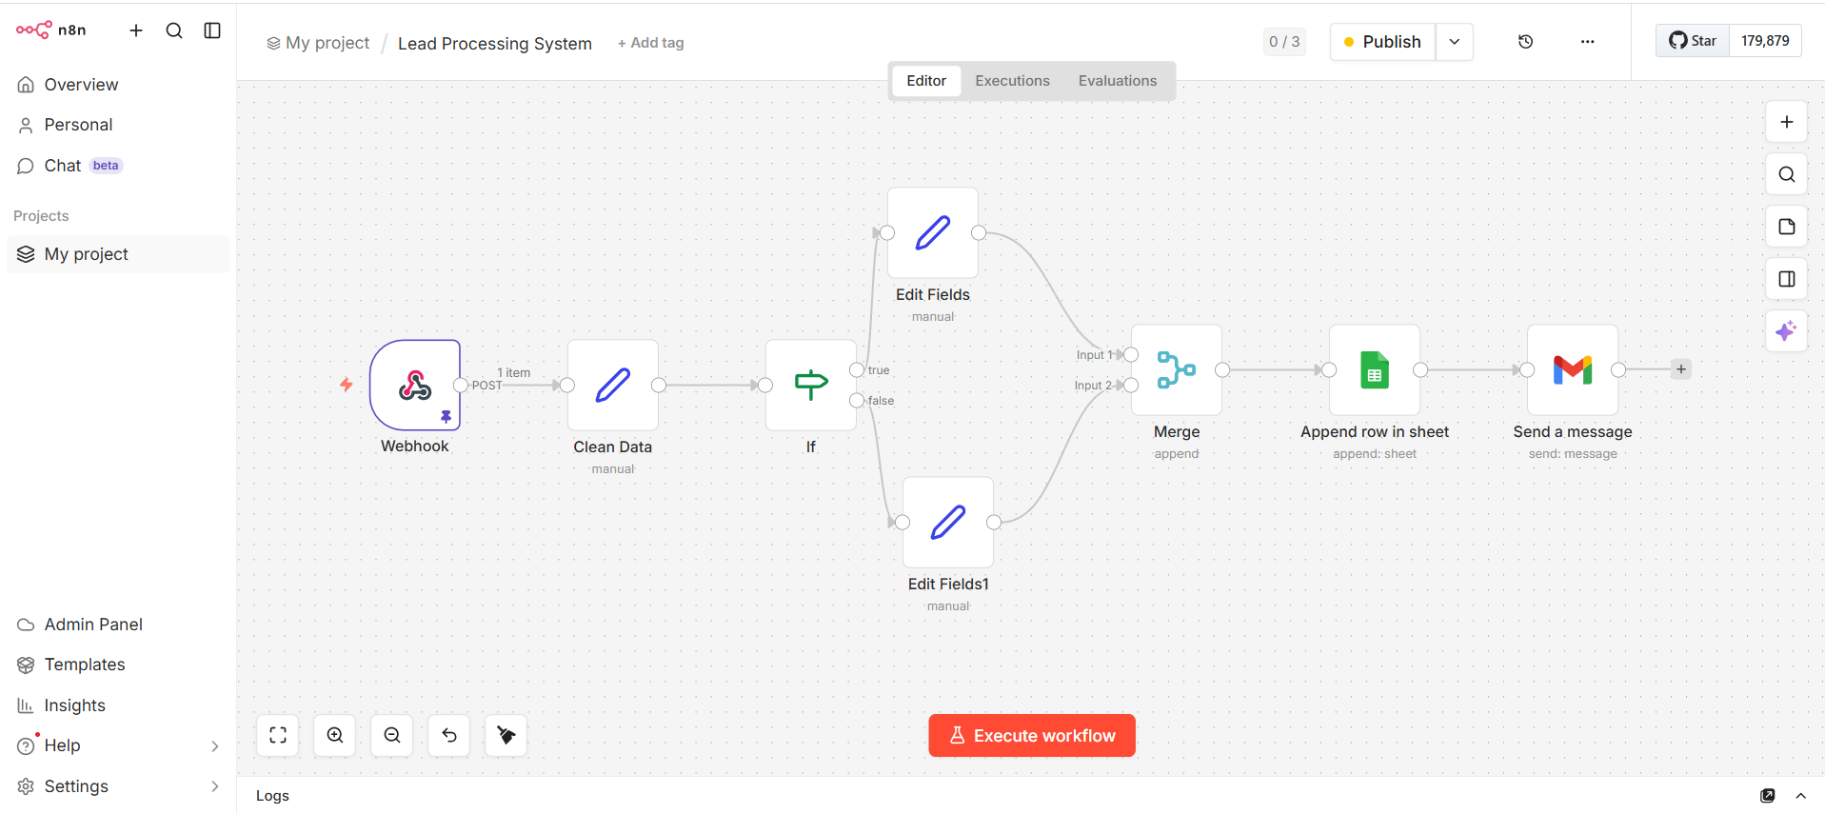
Task: Click the 1 item connection label
Action: pos(513,372)
